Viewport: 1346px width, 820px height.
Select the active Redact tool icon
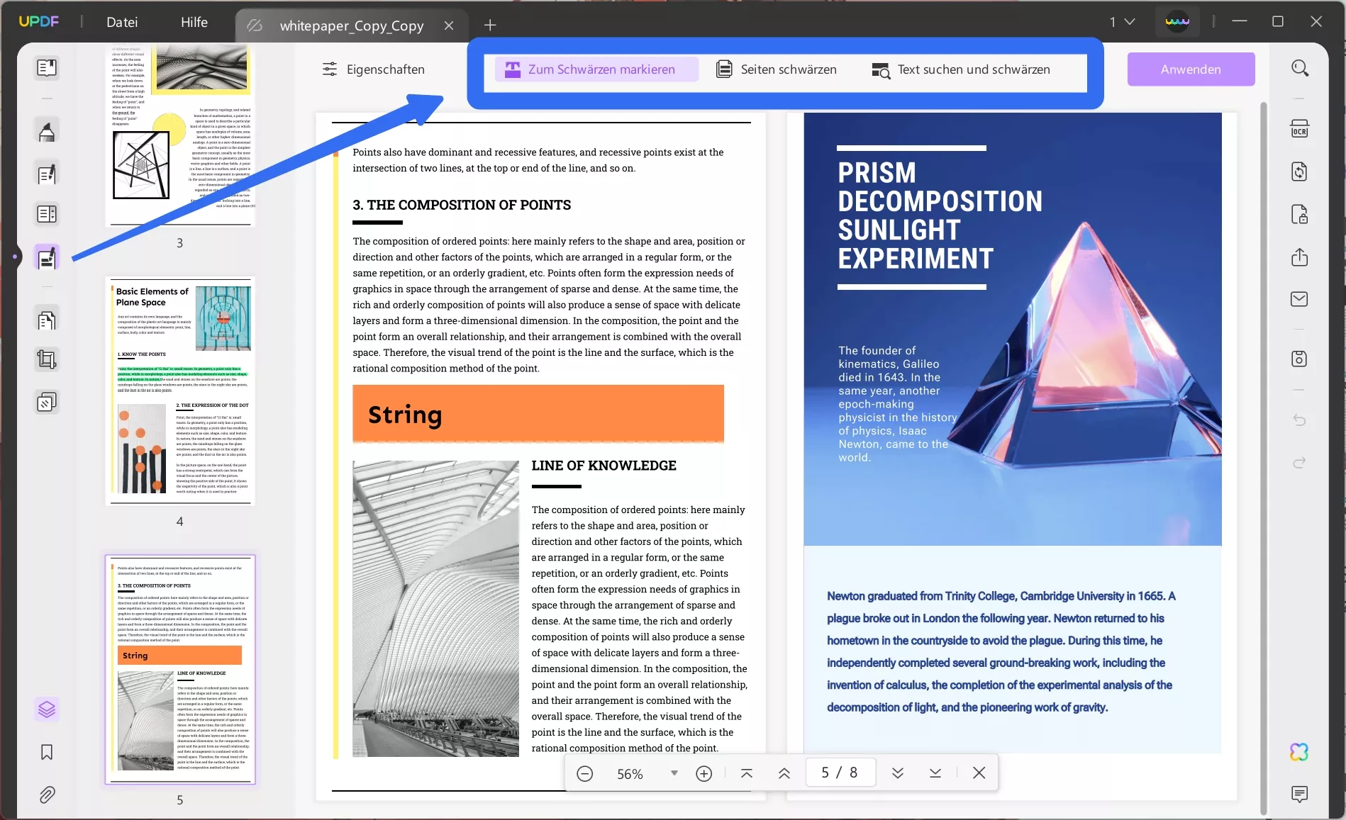(x=47, y=257)
